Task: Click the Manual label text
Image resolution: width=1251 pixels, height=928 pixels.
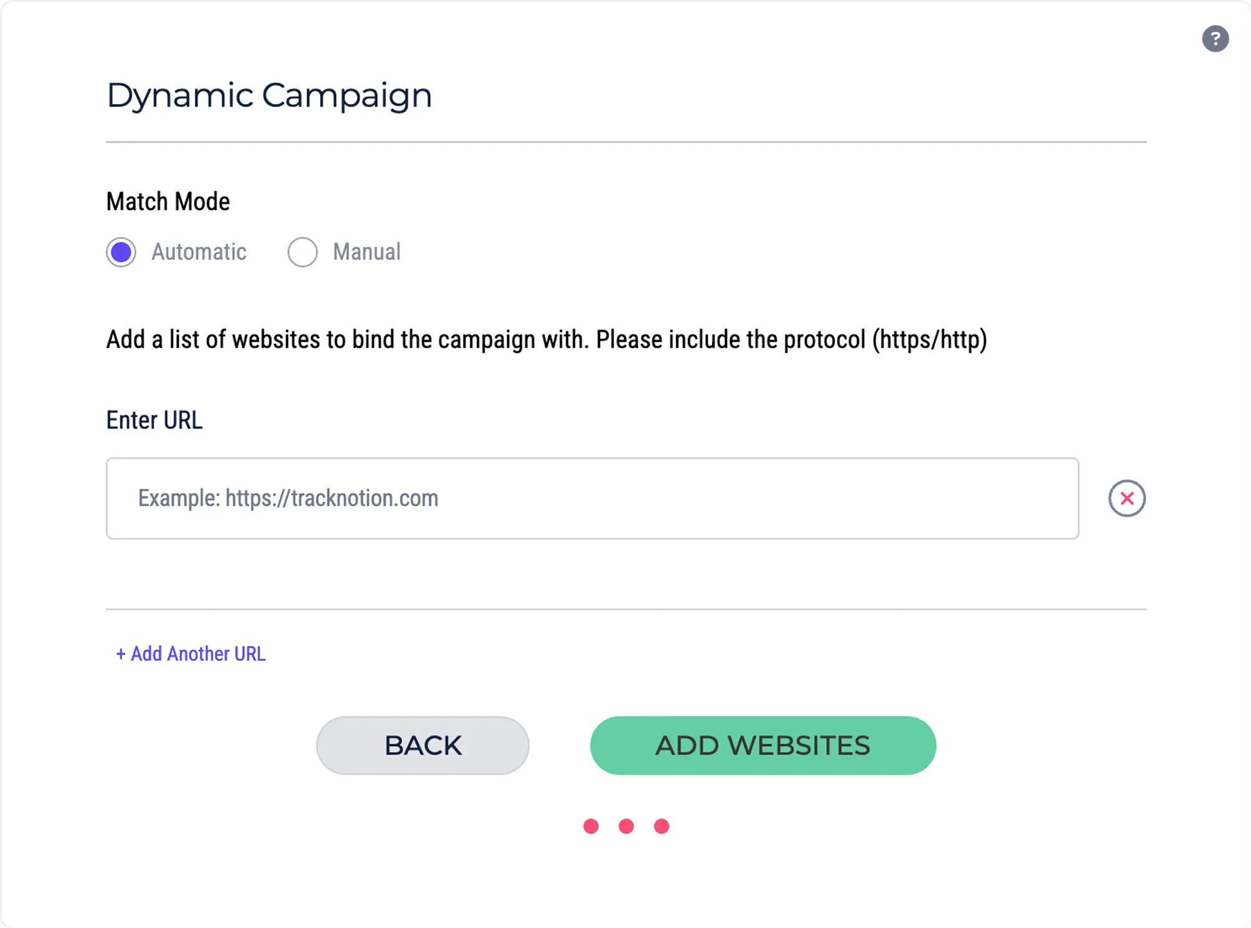Action: pyautogui.click(x=367, y=252)
